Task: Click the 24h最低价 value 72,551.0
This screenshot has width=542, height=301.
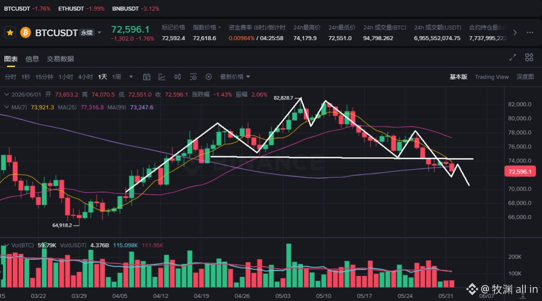Action: (340, 38)
